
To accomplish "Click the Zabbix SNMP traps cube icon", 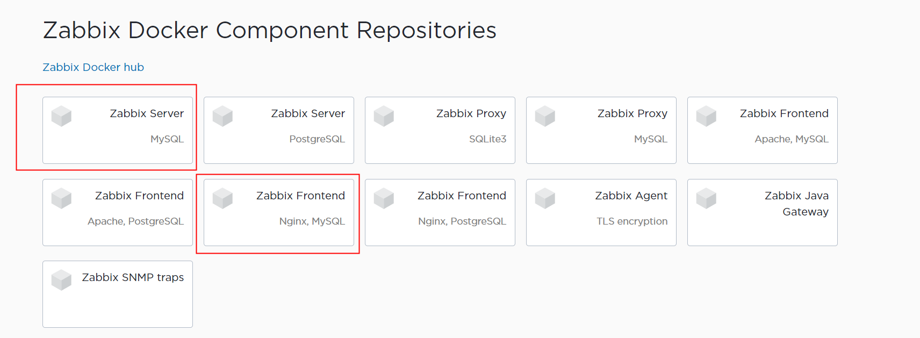I will click(x=61, y=279).
